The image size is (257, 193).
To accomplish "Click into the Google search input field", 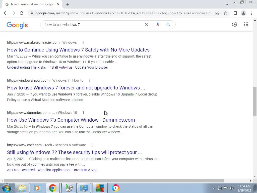I will point(93,25).
